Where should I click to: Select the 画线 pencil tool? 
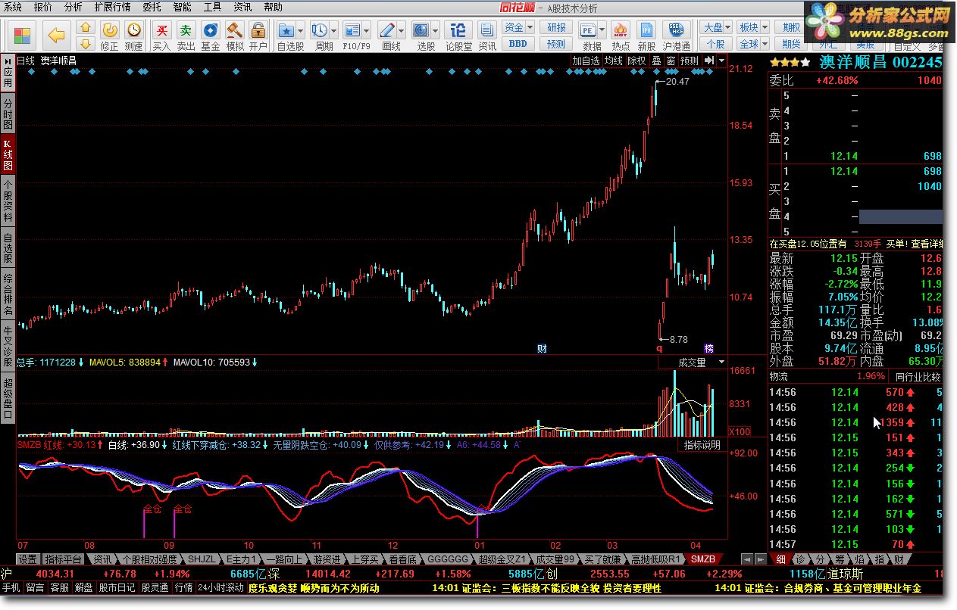pyautogui.click(x=386, y=30)
